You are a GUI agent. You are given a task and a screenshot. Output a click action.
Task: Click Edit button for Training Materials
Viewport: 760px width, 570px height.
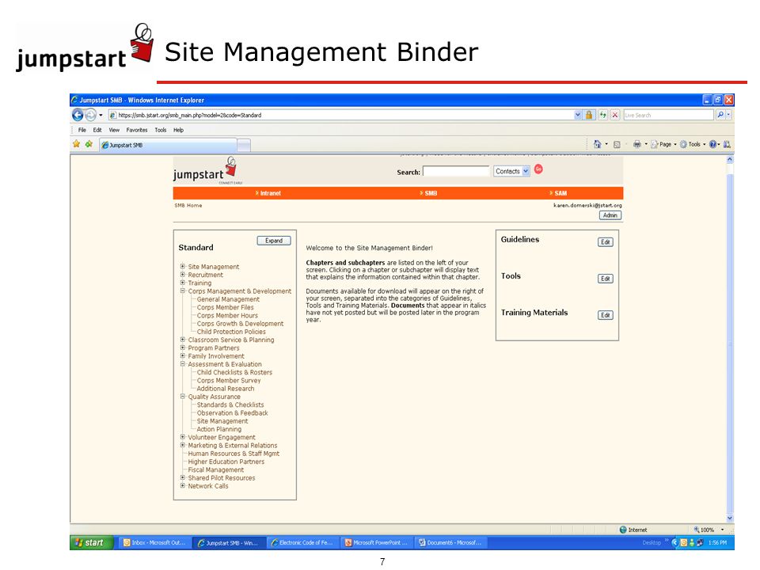[x=606, y=315]
